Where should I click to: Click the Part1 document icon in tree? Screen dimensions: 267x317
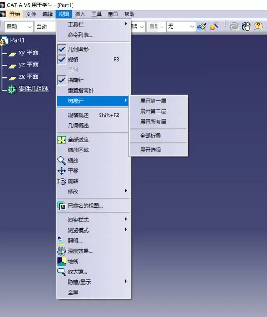click(4, 41)
